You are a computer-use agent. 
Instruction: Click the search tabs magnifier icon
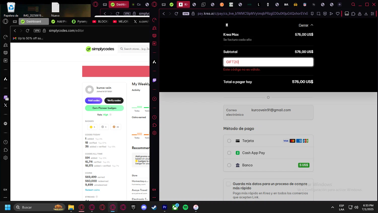pyautogui.click(x=353, y=4)
